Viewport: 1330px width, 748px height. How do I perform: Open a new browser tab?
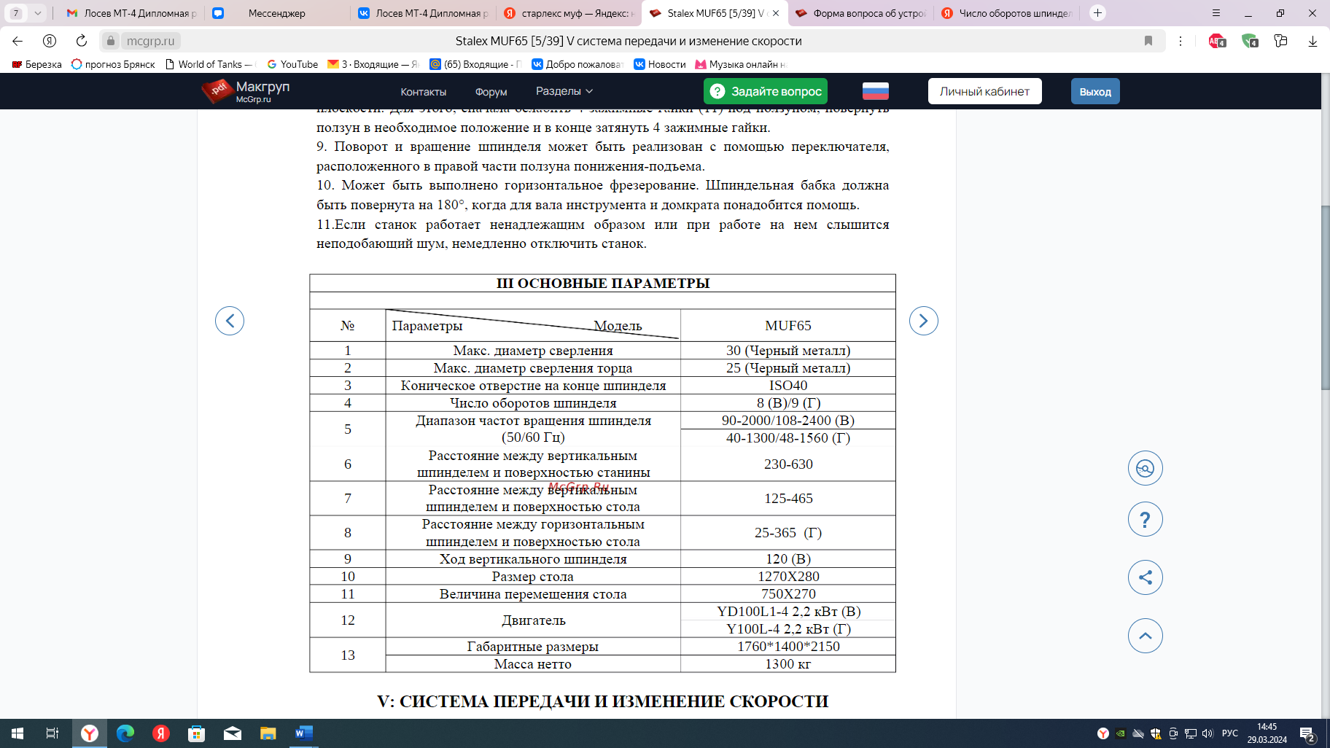coord(1097,12)
